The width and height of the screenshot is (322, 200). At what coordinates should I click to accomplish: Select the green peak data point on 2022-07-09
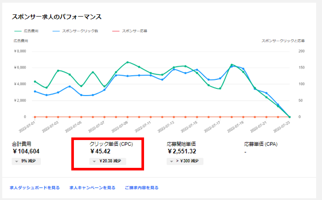click(127, 62)
